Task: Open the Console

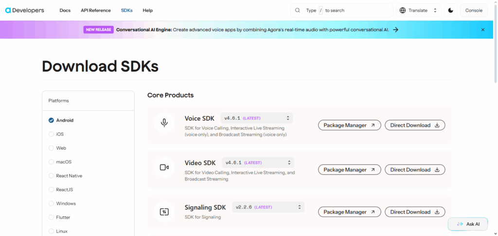Action: [474, 11]
